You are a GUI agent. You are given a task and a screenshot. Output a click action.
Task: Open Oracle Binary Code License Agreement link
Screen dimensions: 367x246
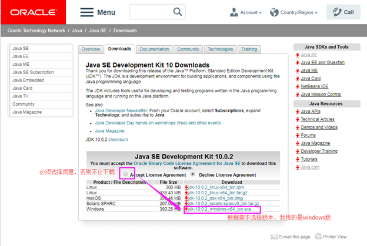click(x=187, y=163)
